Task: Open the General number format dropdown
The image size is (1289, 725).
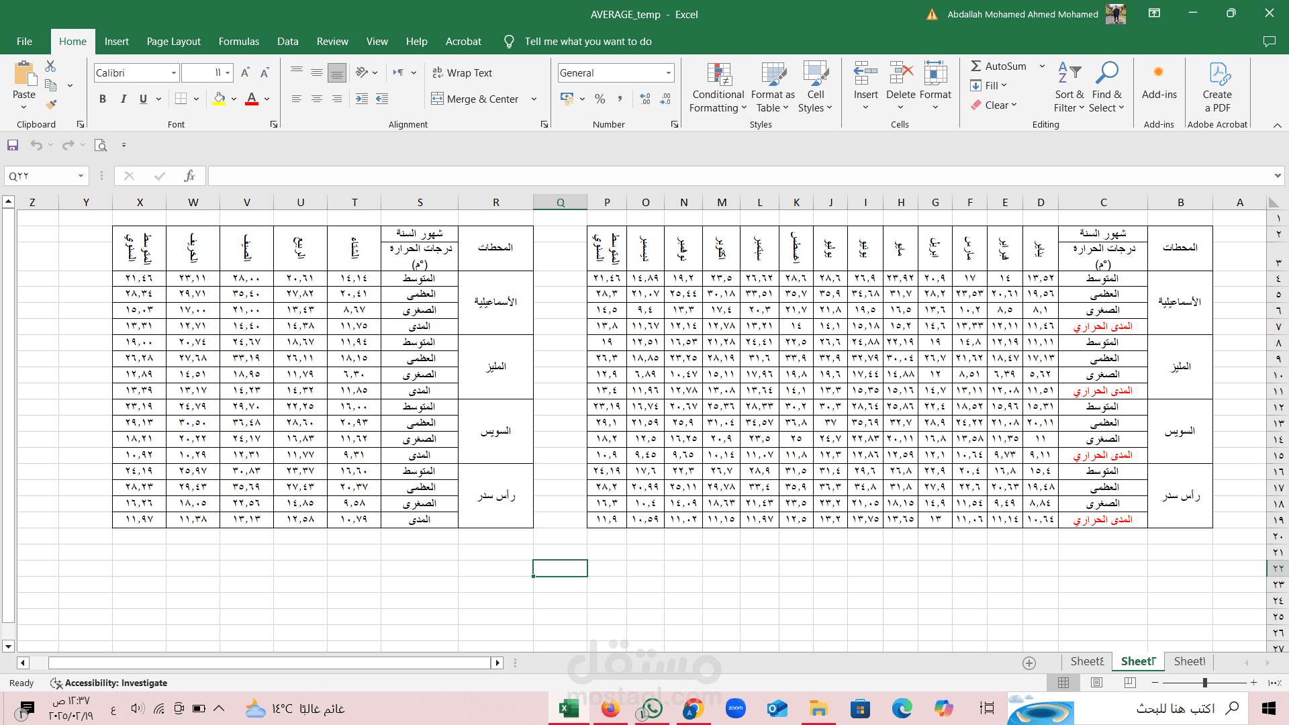Action: pyautogui.click(x=669, y=72)
